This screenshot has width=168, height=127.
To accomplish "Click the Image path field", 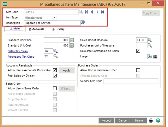I will click(119, 57).
